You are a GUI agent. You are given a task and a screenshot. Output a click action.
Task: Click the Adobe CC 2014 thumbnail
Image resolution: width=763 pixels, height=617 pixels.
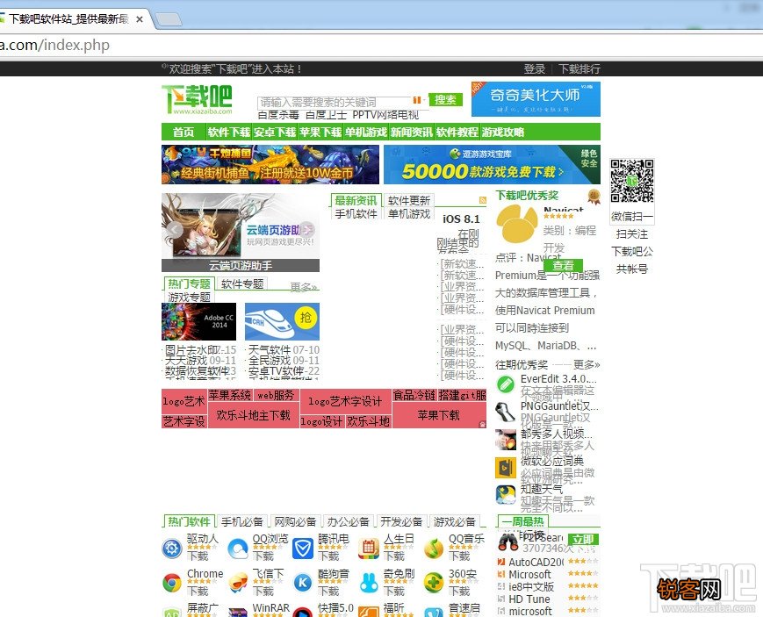point(198,321)
